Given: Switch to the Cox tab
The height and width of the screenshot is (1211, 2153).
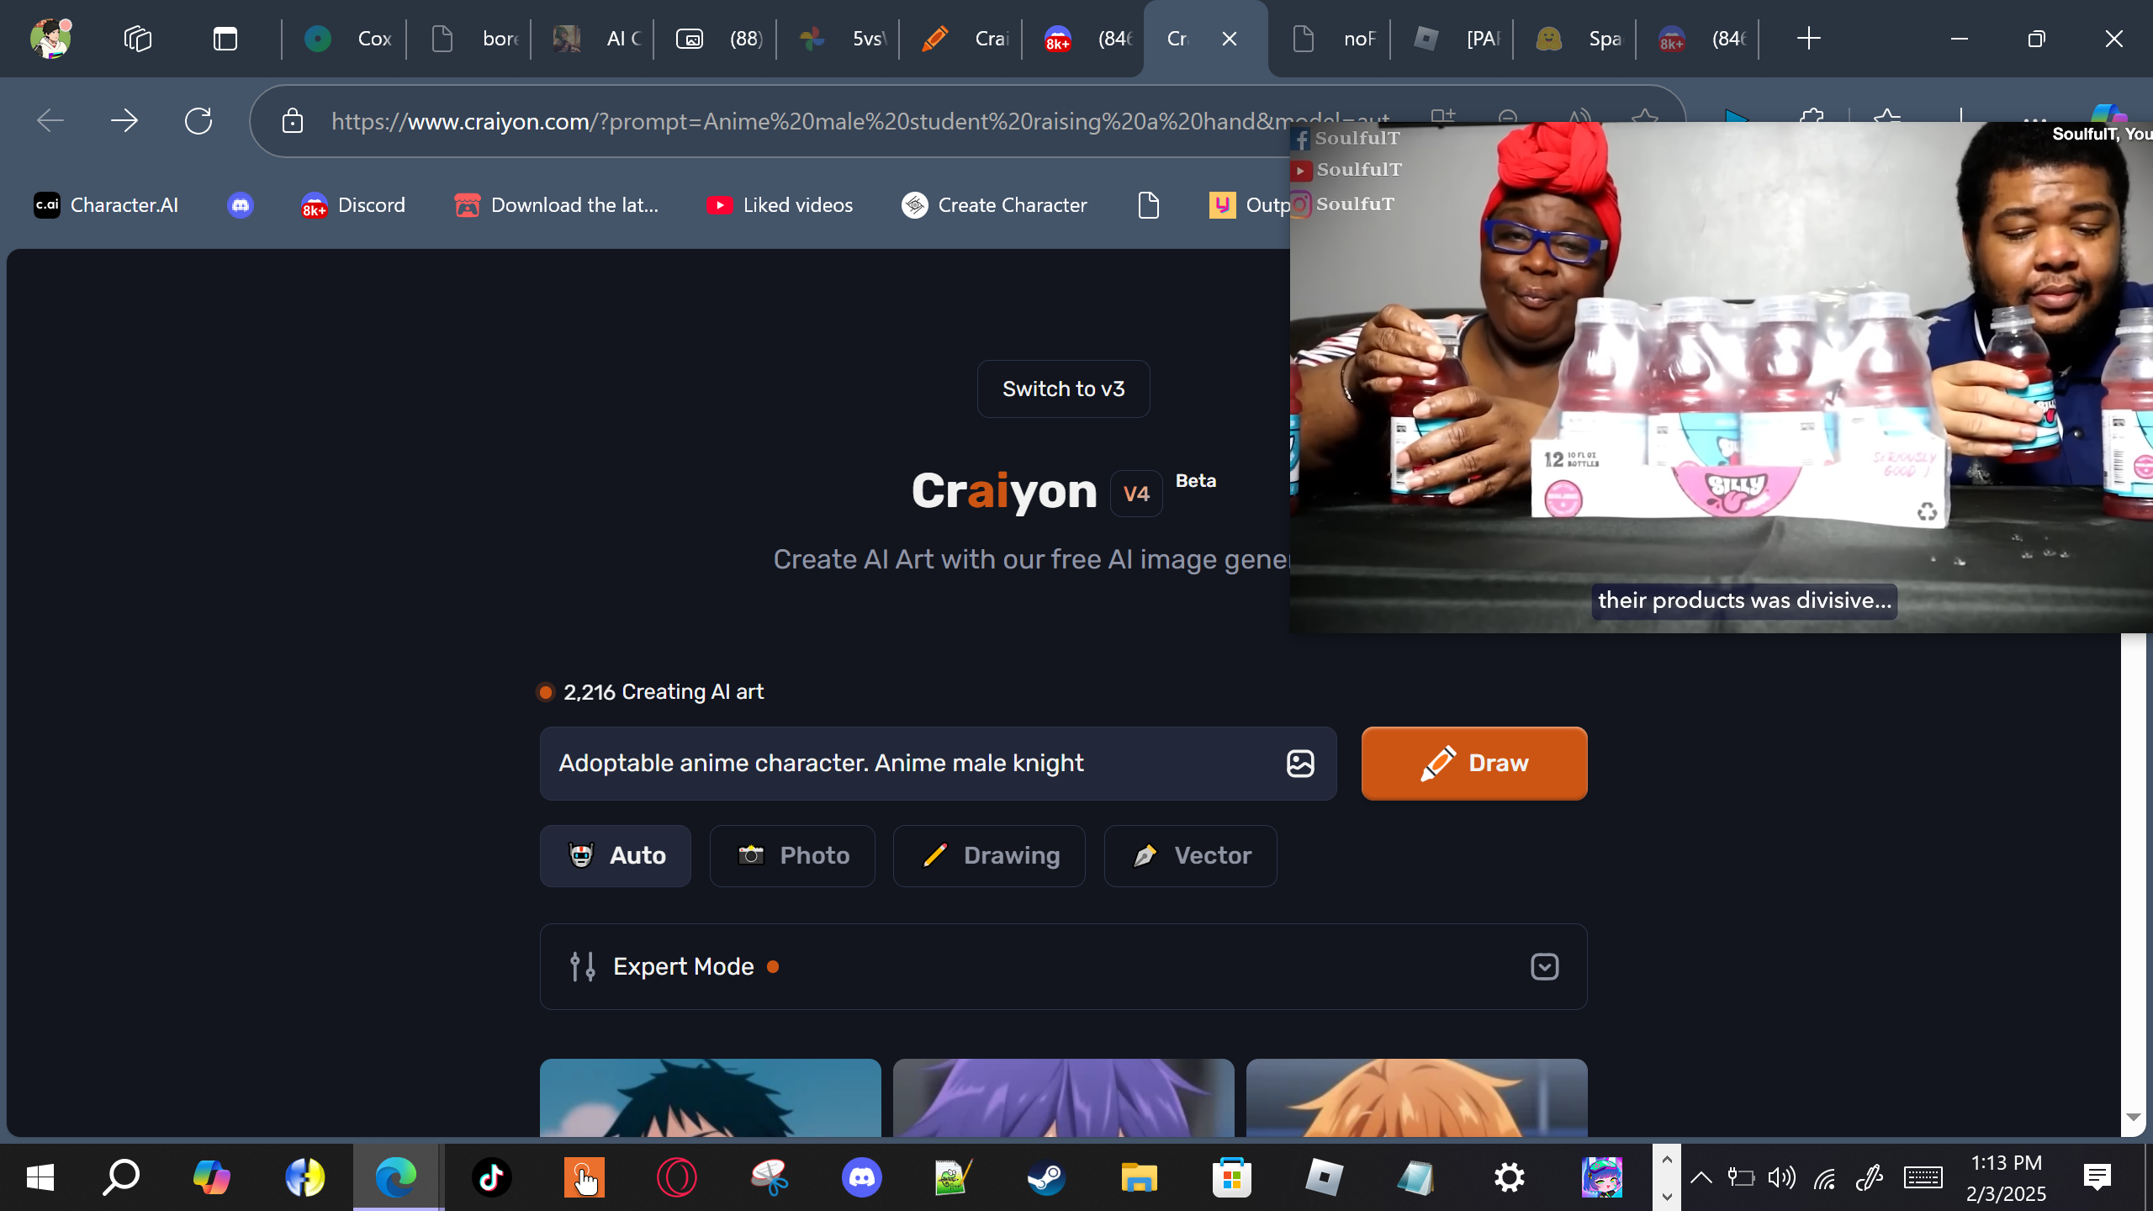Looking at the screenshot, I should coord(346,39).
